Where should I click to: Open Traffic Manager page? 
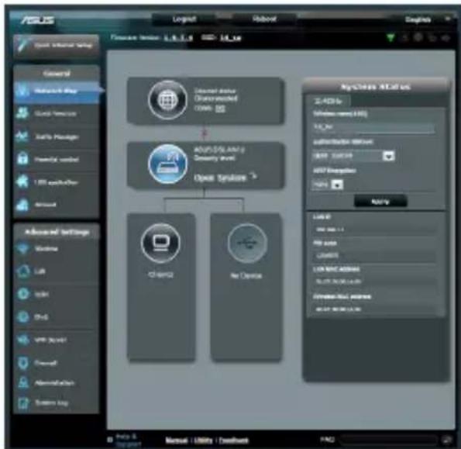[x=56, y=136]
